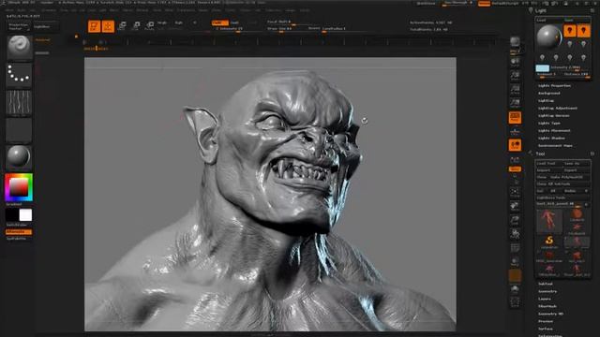Click the Light palette title

pyautogui.click(x=541, y=10)
